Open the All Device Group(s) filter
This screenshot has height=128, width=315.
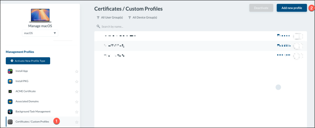point(143,18)
